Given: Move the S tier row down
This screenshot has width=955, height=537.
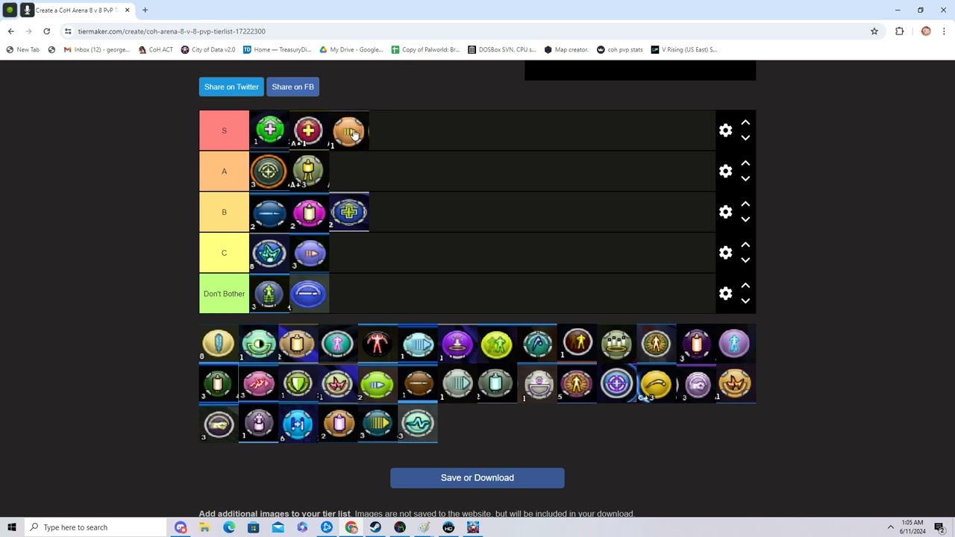Looking at the screenshot, I should [745, 138].
